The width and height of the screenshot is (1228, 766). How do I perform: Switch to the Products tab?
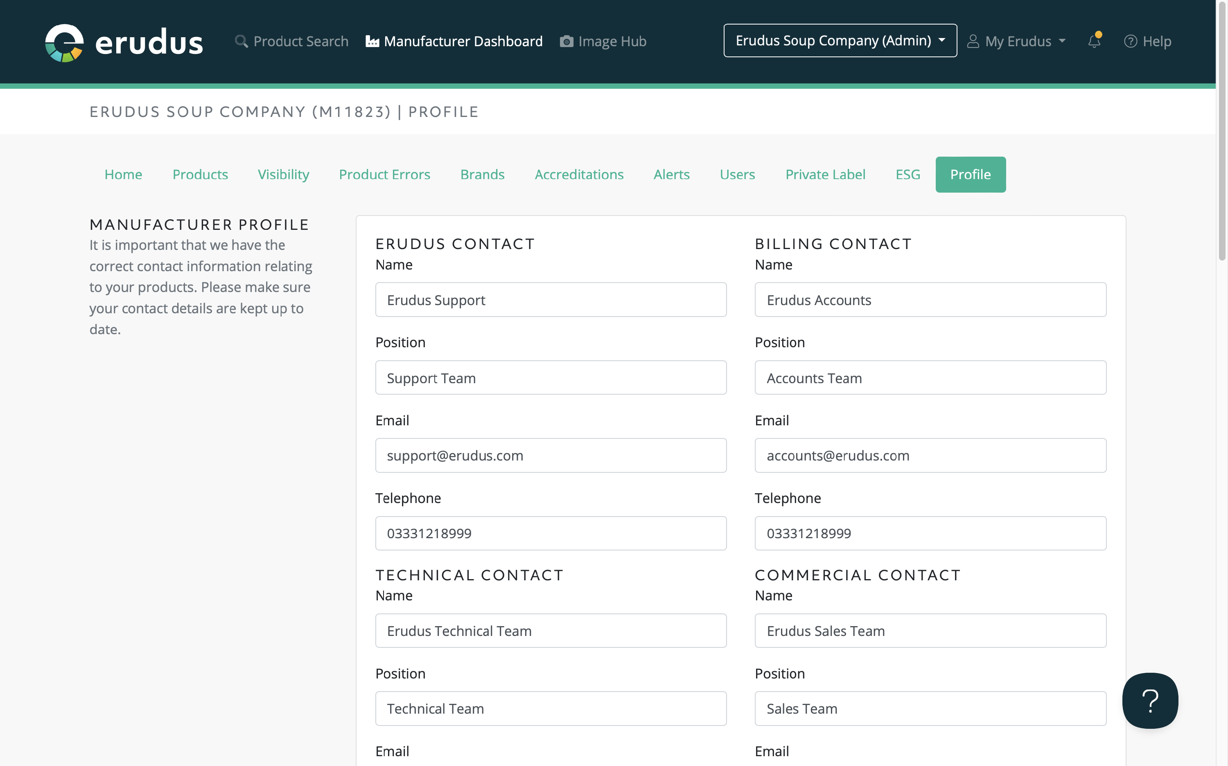(200, 174)
